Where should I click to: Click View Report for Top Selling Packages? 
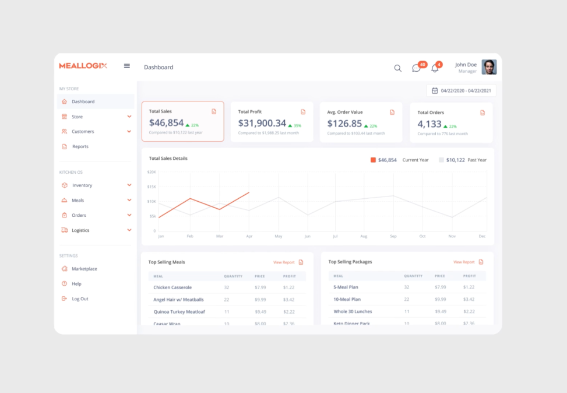[x=464, y=262]
